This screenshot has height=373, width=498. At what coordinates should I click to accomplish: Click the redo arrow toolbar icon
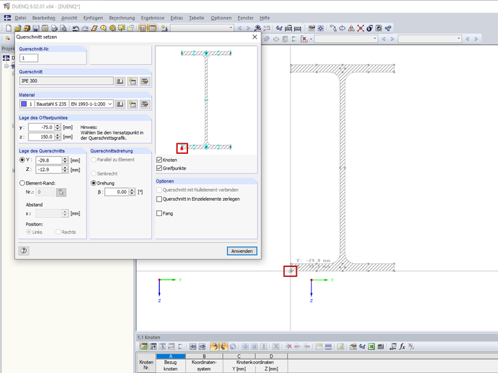tap(85, 28)
